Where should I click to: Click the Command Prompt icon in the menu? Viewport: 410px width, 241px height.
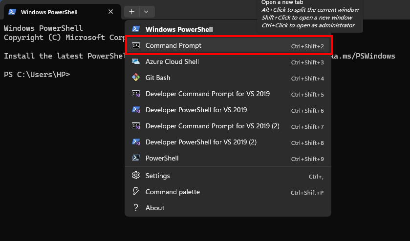tap(136, 45)
